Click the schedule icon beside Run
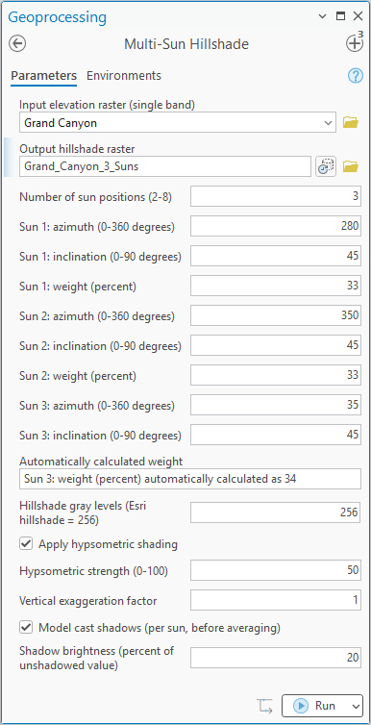371x725 pixels. (x=264, y=706)
